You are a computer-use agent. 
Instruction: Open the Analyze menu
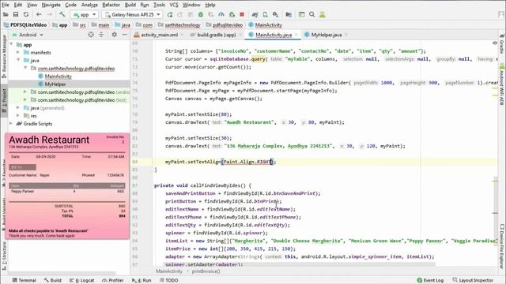pyautogui.click(x=89, y=5)
